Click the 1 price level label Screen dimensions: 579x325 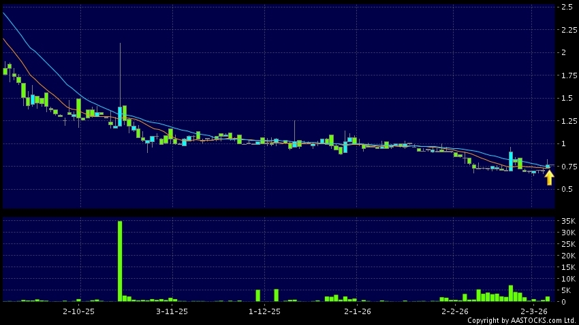(x=563, y=143)
